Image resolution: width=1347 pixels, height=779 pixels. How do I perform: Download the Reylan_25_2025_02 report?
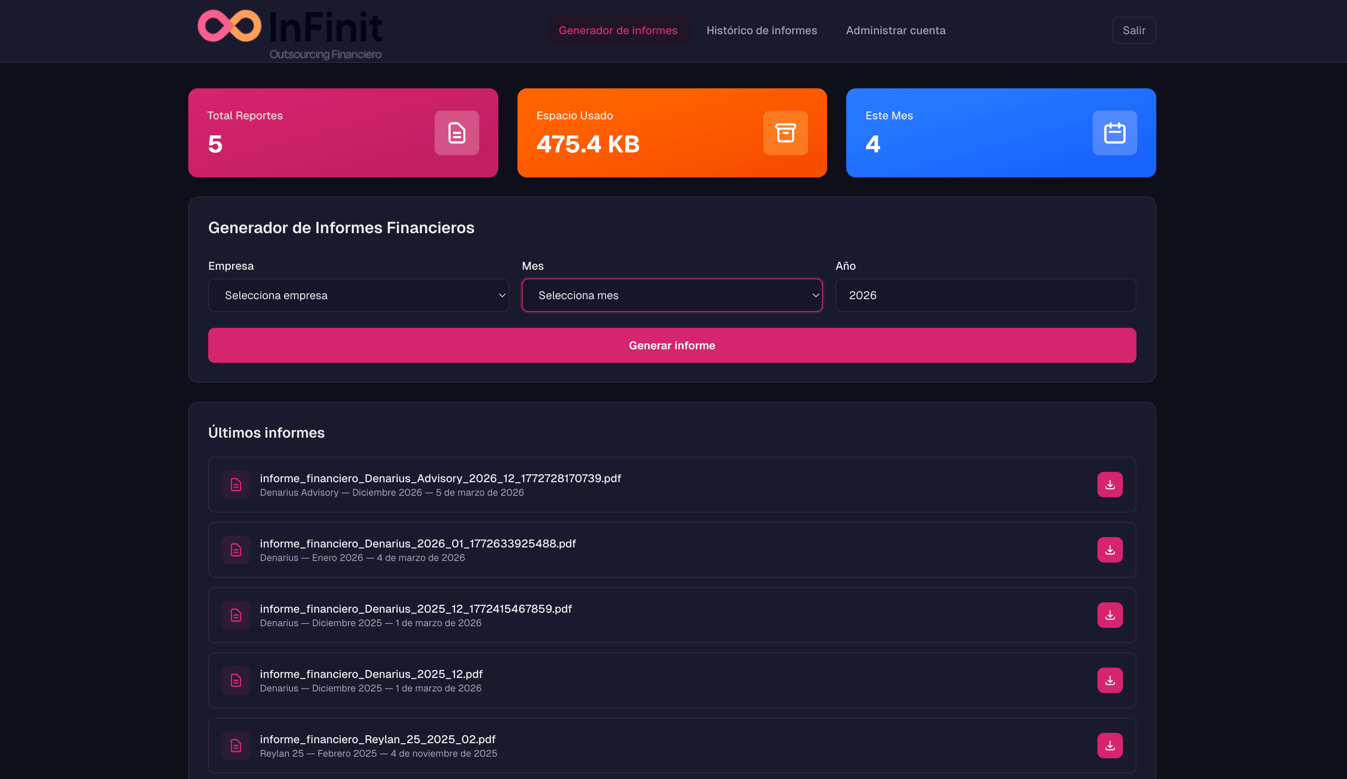click(1110, 745)
